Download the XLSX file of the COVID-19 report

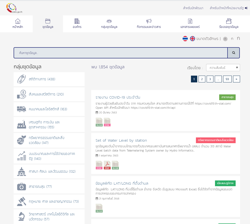tap(99, 122)
